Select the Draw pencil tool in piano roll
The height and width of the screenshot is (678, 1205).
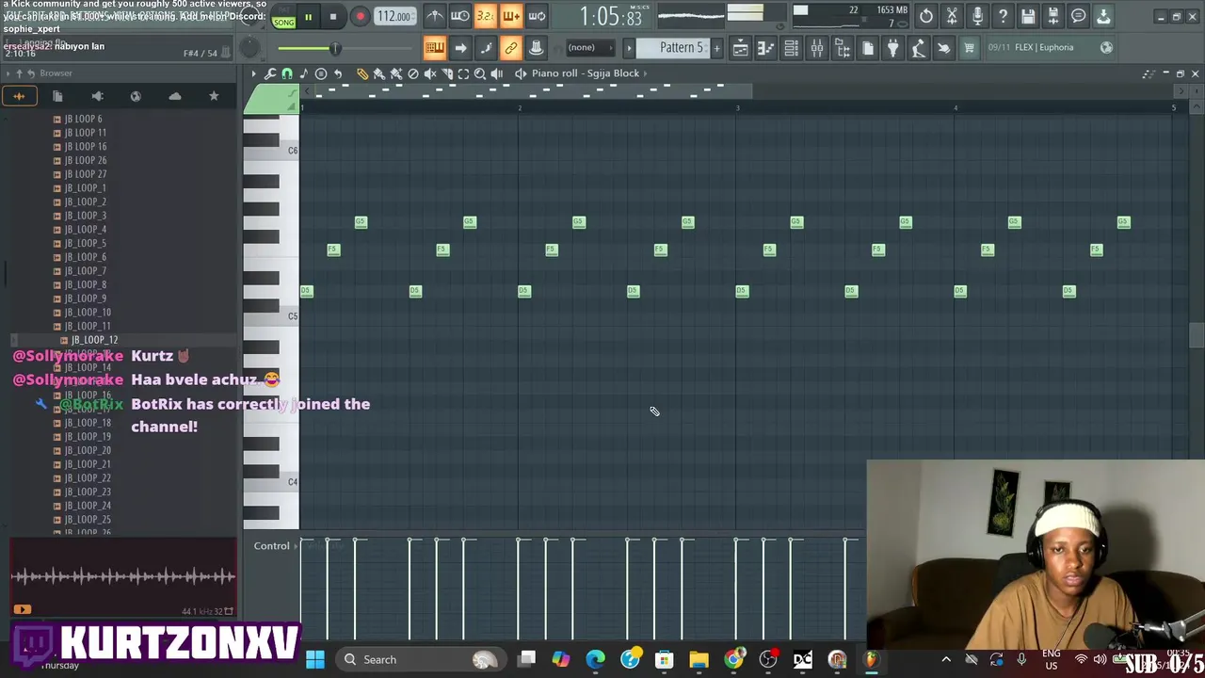(362, 73)
